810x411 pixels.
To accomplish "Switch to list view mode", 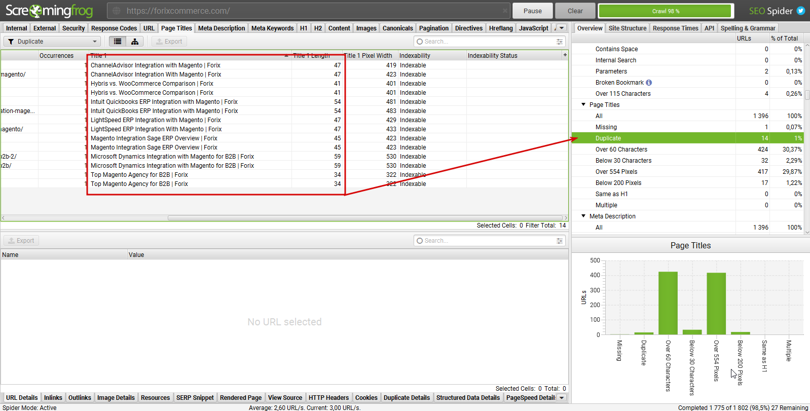I will tap(118, 42).
